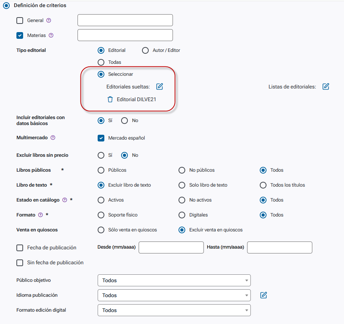Open the Multimercado help icon
Screen dimensions: 344x324
pos(53,138)
